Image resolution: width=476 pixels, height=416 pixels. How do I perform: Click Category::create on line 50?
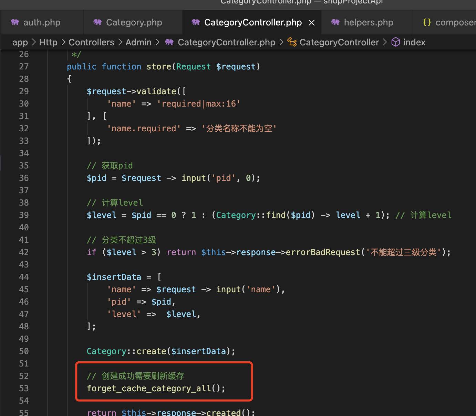click(x=126, y=351)
